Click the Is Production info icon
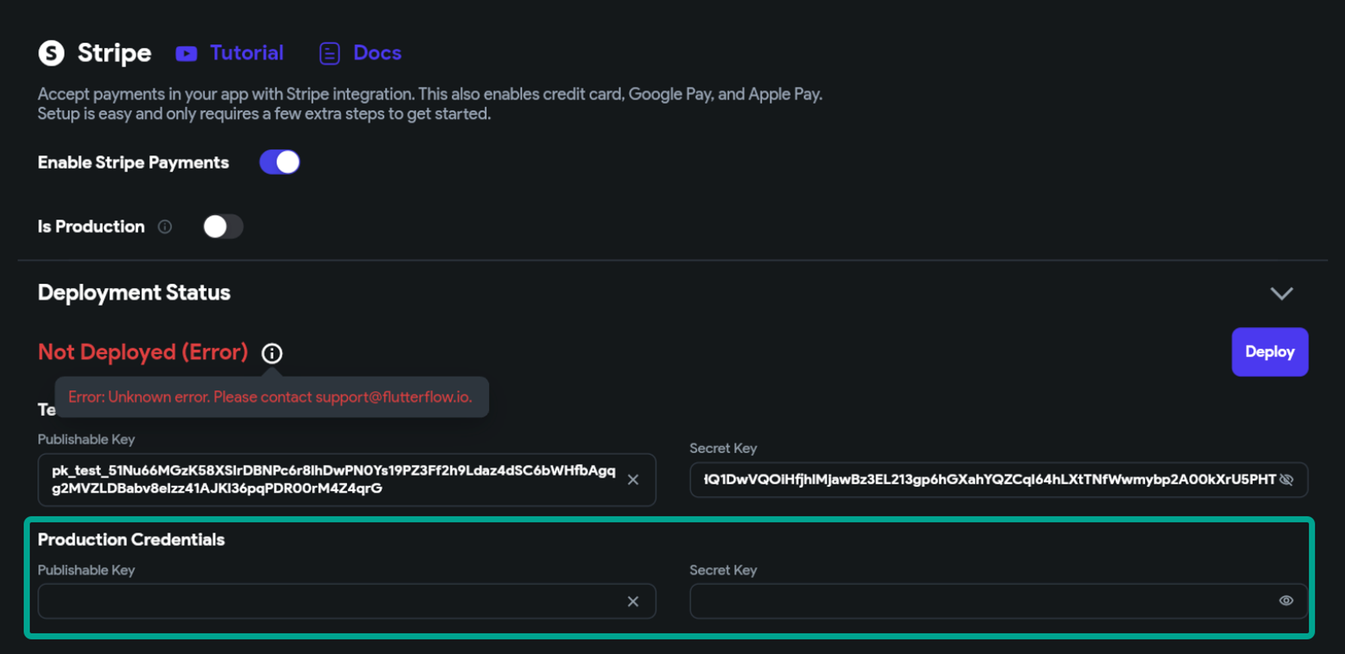Screen dimensions: 1345x654 pyautogui.click(x=165, y=227)
